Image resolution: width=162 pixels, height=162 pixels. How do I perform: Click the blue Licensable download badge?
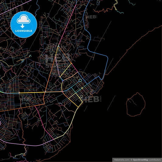pyautogui.click(x=24, y=25)
